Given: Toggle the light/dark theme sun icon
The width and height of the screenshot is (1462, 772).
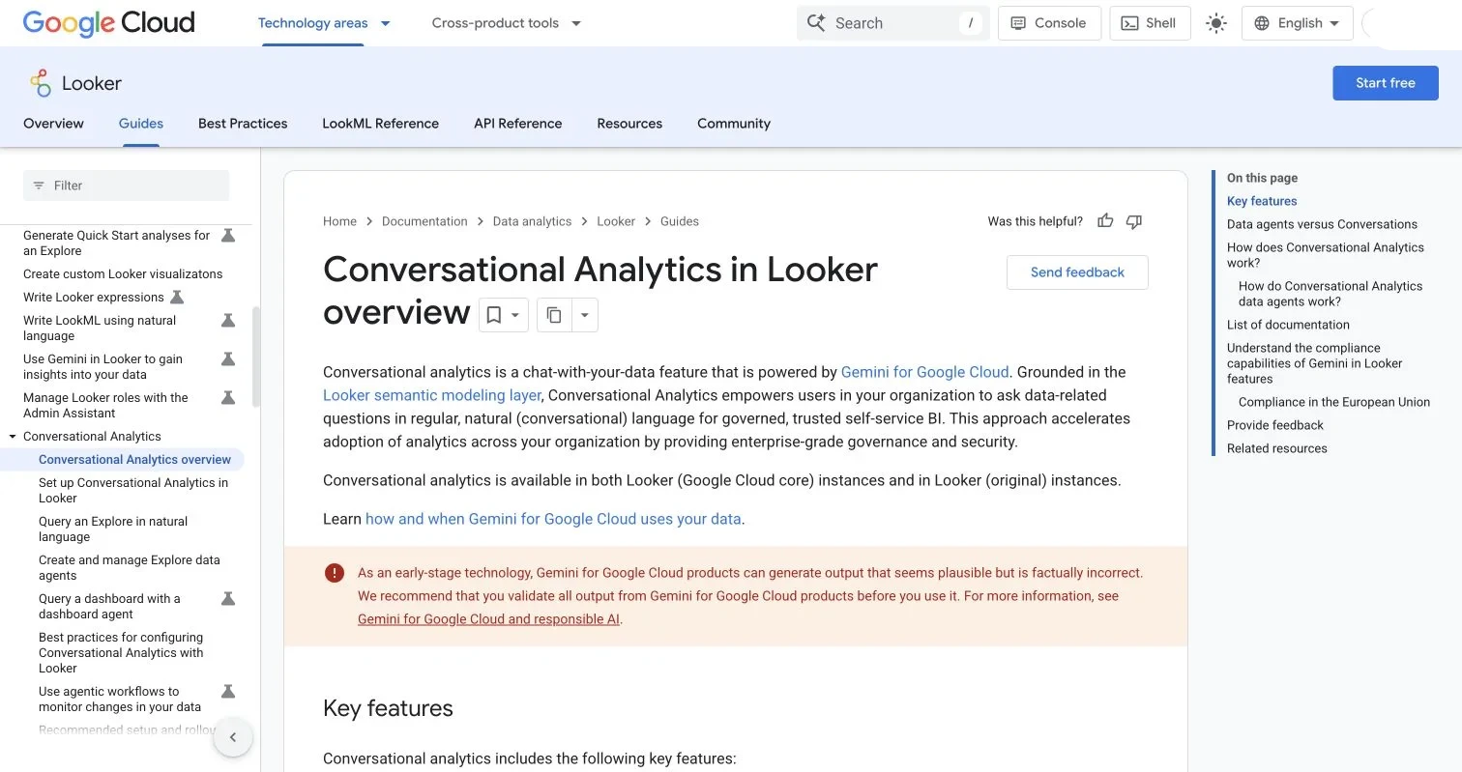Looking at the screenshot, I should [1216, 23].
